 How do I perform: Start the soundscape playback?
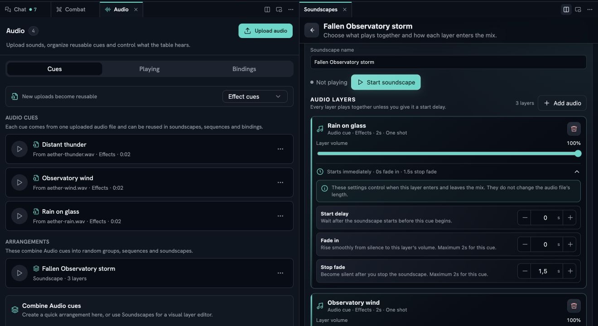click(x=386, y=82)
